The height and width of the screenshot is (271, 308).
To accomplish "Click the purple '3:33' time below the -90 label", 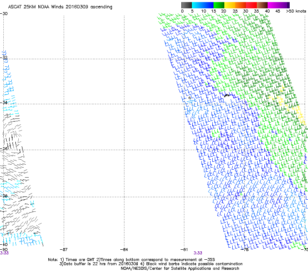I will [4, 253].
